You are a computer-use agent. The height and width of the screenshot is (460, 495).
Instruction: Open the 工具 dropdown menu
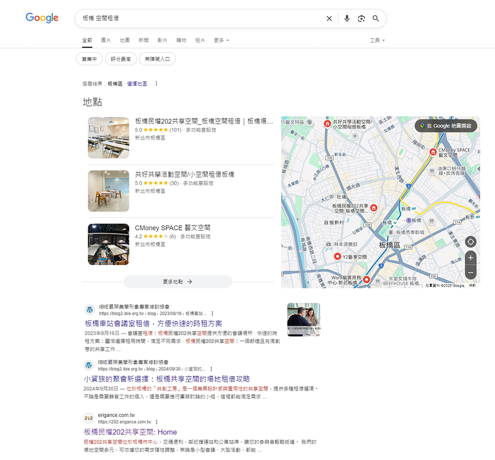click(377, 40)
